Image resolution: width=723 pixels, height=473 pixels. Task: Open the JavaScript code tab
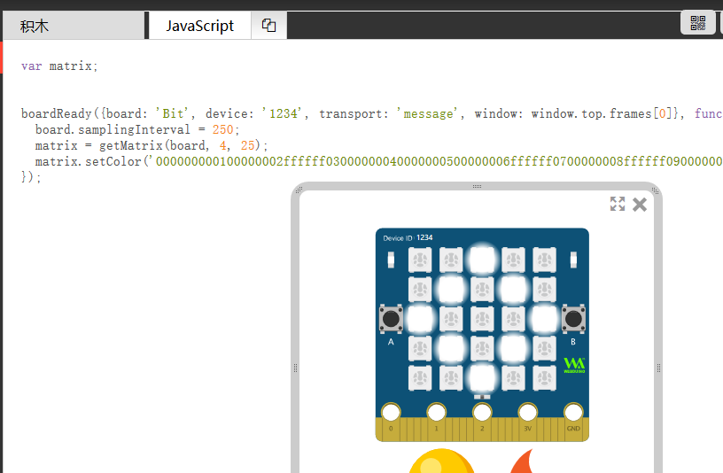199,26
